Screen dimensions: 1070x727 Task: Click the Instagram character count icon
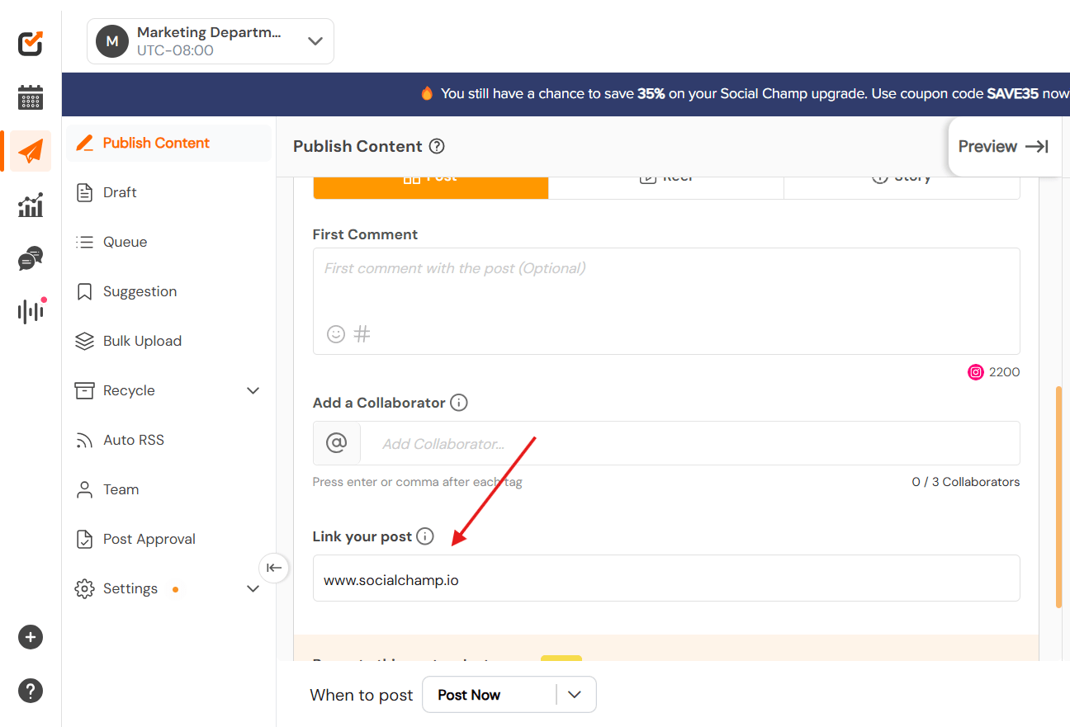(x=976, y=372)
